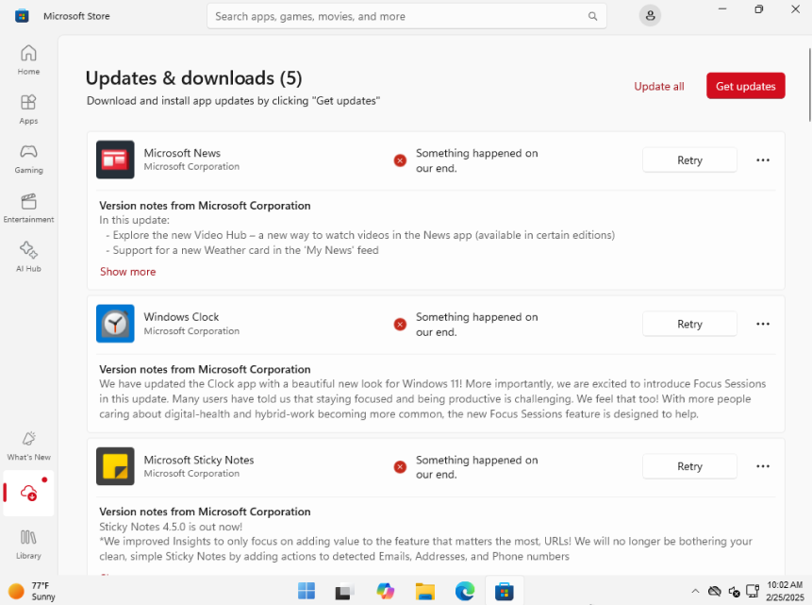Click the Update all link
Screen dimensions: 812x605
click(x=658, y=87)
